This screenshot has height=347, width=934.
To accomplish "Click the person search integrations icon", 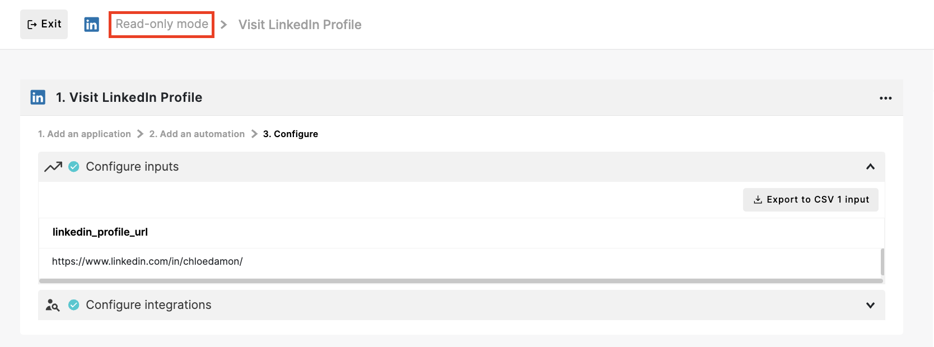I will pos(53,305).
